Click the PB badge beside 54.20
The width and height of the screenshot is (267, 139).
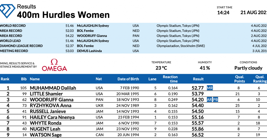[215, 100]
